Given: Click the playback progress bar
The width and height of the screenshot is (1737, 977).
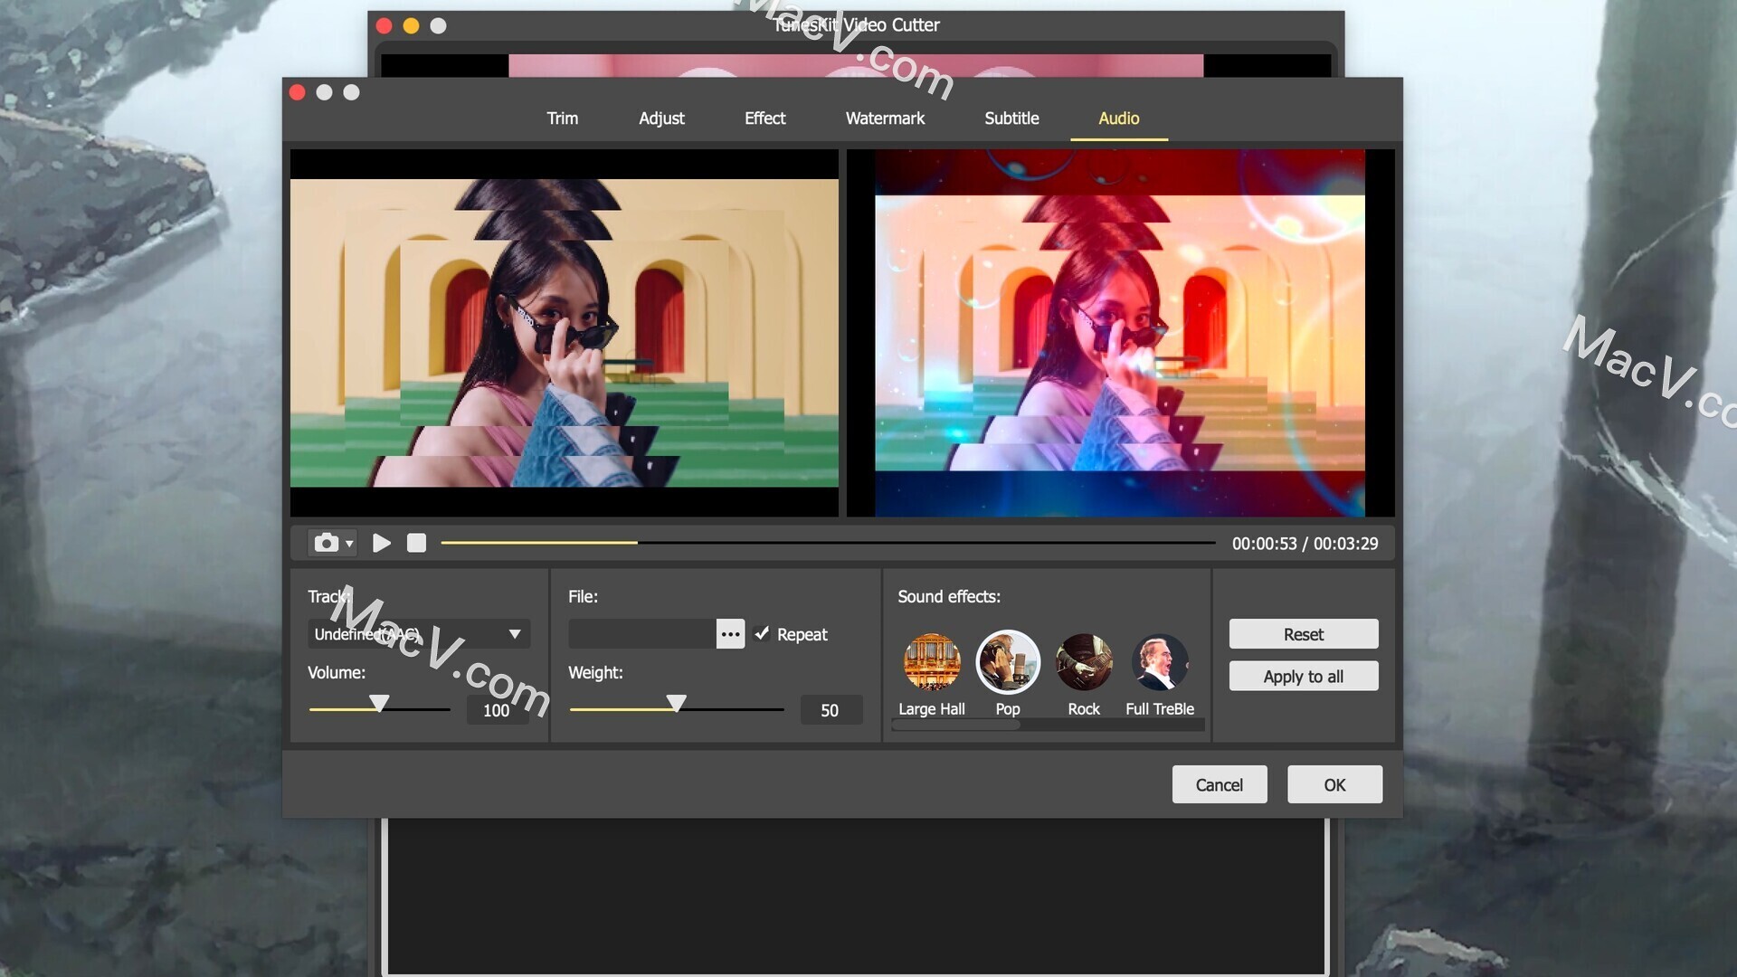Looking at the screenshot, I should point(828,543).
